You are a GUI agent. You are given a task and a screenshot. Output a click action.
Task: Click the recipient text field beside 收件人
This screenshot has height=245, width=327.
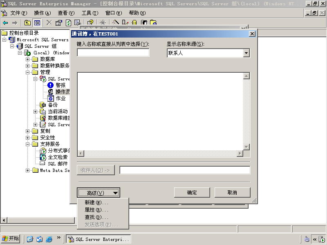185,170
